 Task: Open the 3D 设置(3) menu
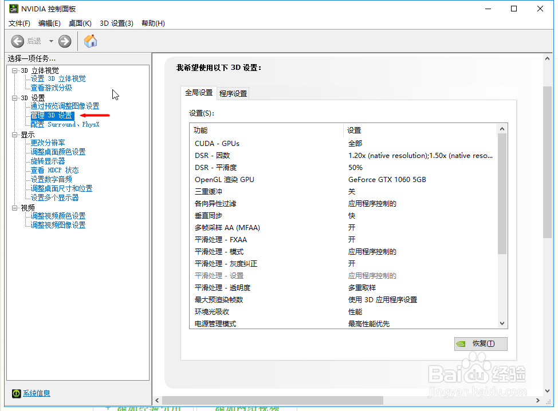click(x=116, y=23)
